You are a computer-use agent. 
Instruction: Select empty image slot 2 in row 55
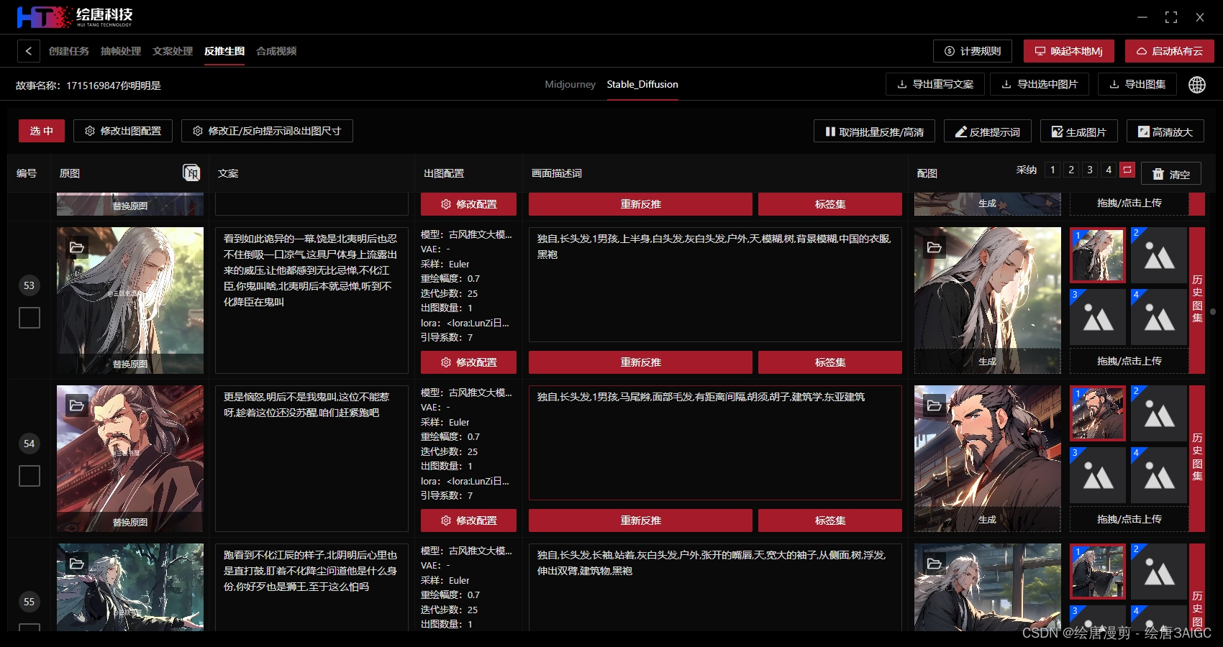1159,572
